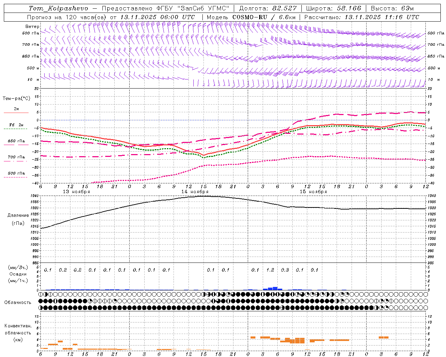
Task: Click the '(мм/3ч.)' precipitation unit label
Action: click(x=18, y=268)
